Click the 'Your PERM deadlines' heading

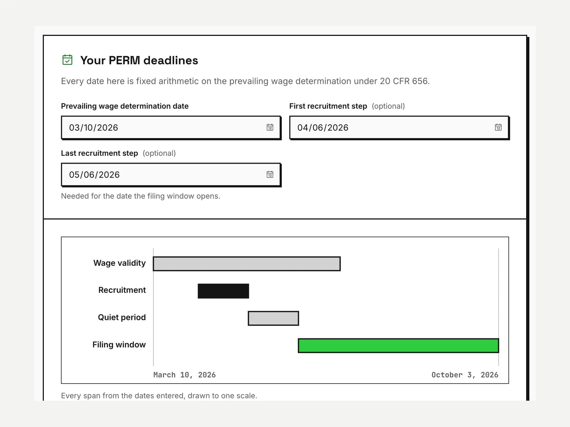(139, 60)
